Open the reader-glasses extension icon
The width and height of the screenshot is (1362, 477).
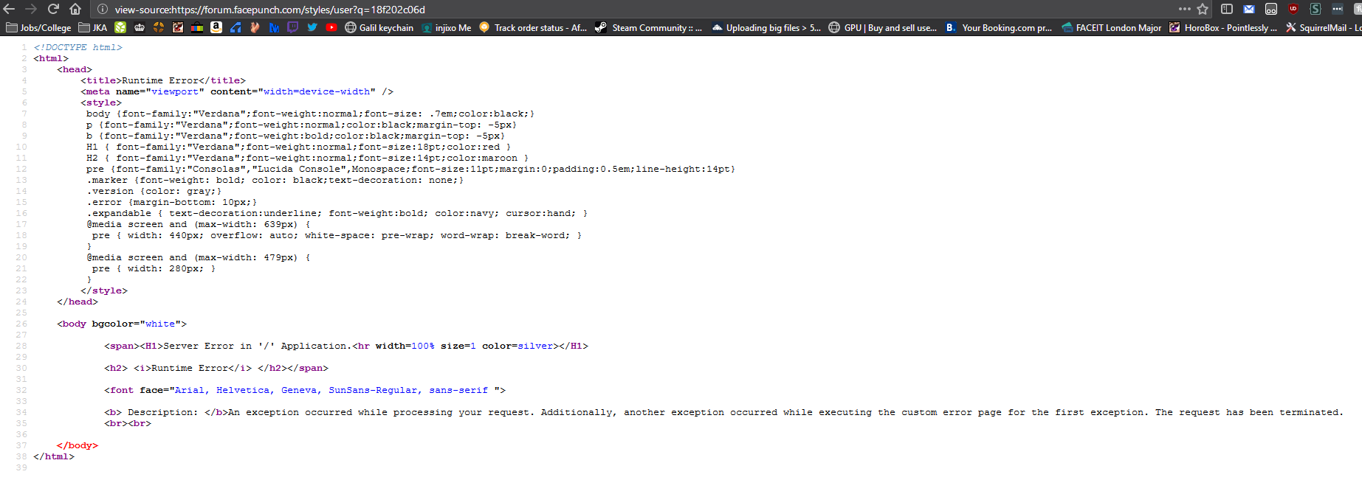(1271, 9)
